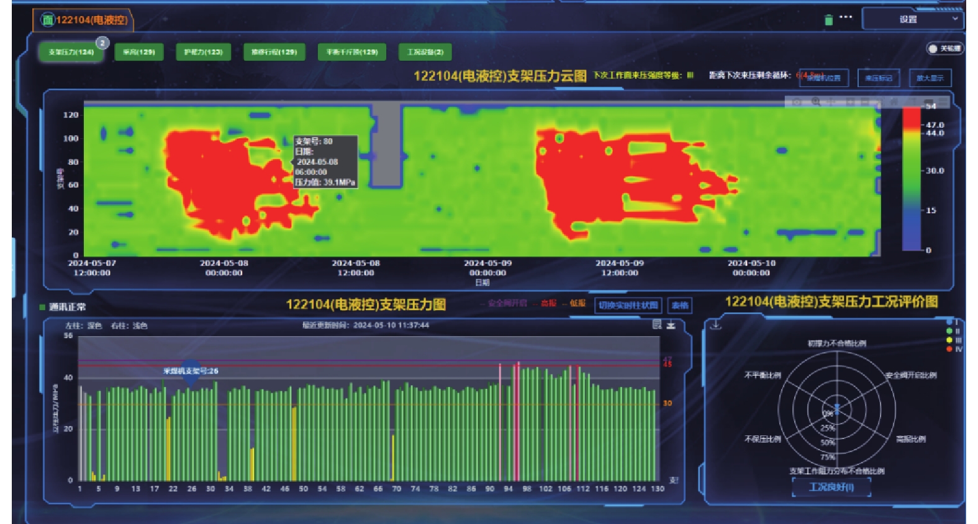Open the 推移行程(129) tab

274,52
